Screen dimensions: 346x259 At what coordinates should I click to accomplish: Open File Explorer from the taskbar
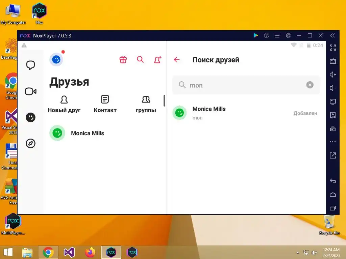coord(27,252)
